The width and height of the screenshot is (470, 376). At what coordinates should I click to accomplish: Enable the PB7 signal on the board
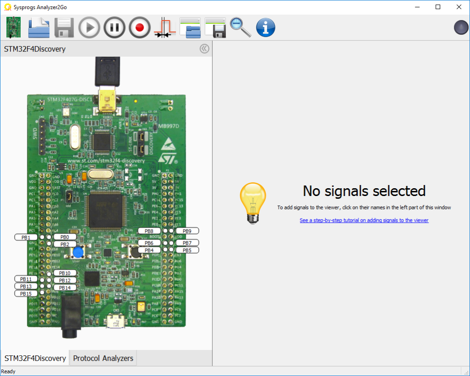coord(187,243)
